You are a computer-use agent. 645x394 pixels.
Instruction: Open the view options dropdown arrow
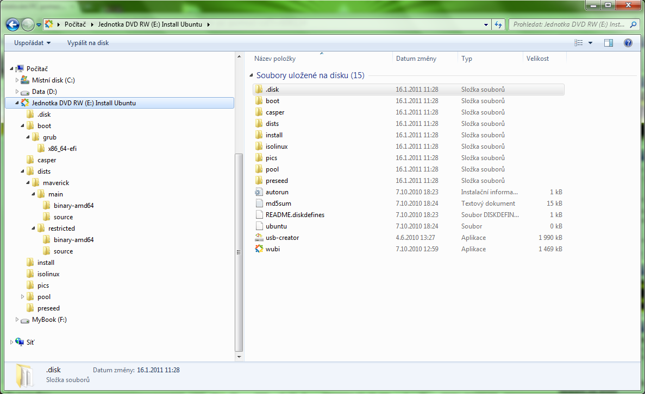[590, 43]
